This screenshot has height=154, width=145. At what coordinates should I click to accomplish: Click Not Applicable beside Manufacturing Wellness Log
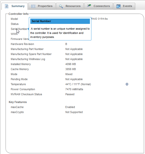coord(74,59)
